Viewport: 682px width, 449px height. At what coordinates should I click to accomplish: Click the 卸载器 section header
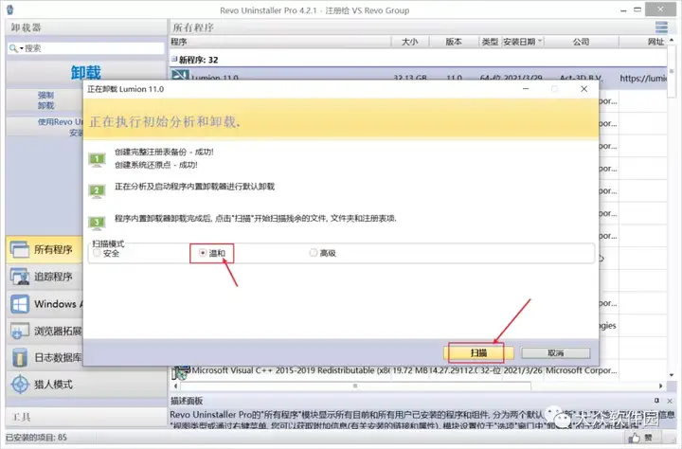[85, 27]
